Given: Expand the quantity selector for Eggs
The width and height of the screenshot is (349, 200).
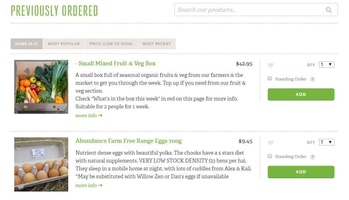Looking at the screenshot, I should point(327,142).
